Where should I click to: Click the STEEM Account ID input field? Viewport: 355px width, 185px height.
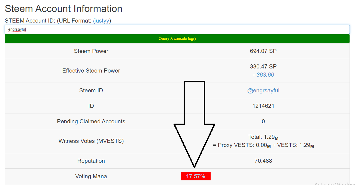(x=177, y=29)
